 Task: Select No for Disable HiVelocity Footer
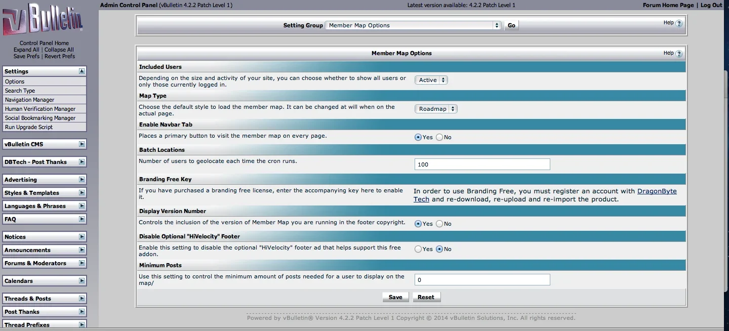point(439,249)
